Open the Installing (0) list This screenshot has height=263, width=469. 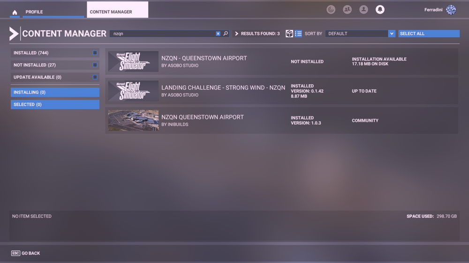(55, 92)
